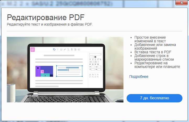Click the add text "T" icon in illustrated toolbar
Screen dimensions: 189x122
(58, 49)
